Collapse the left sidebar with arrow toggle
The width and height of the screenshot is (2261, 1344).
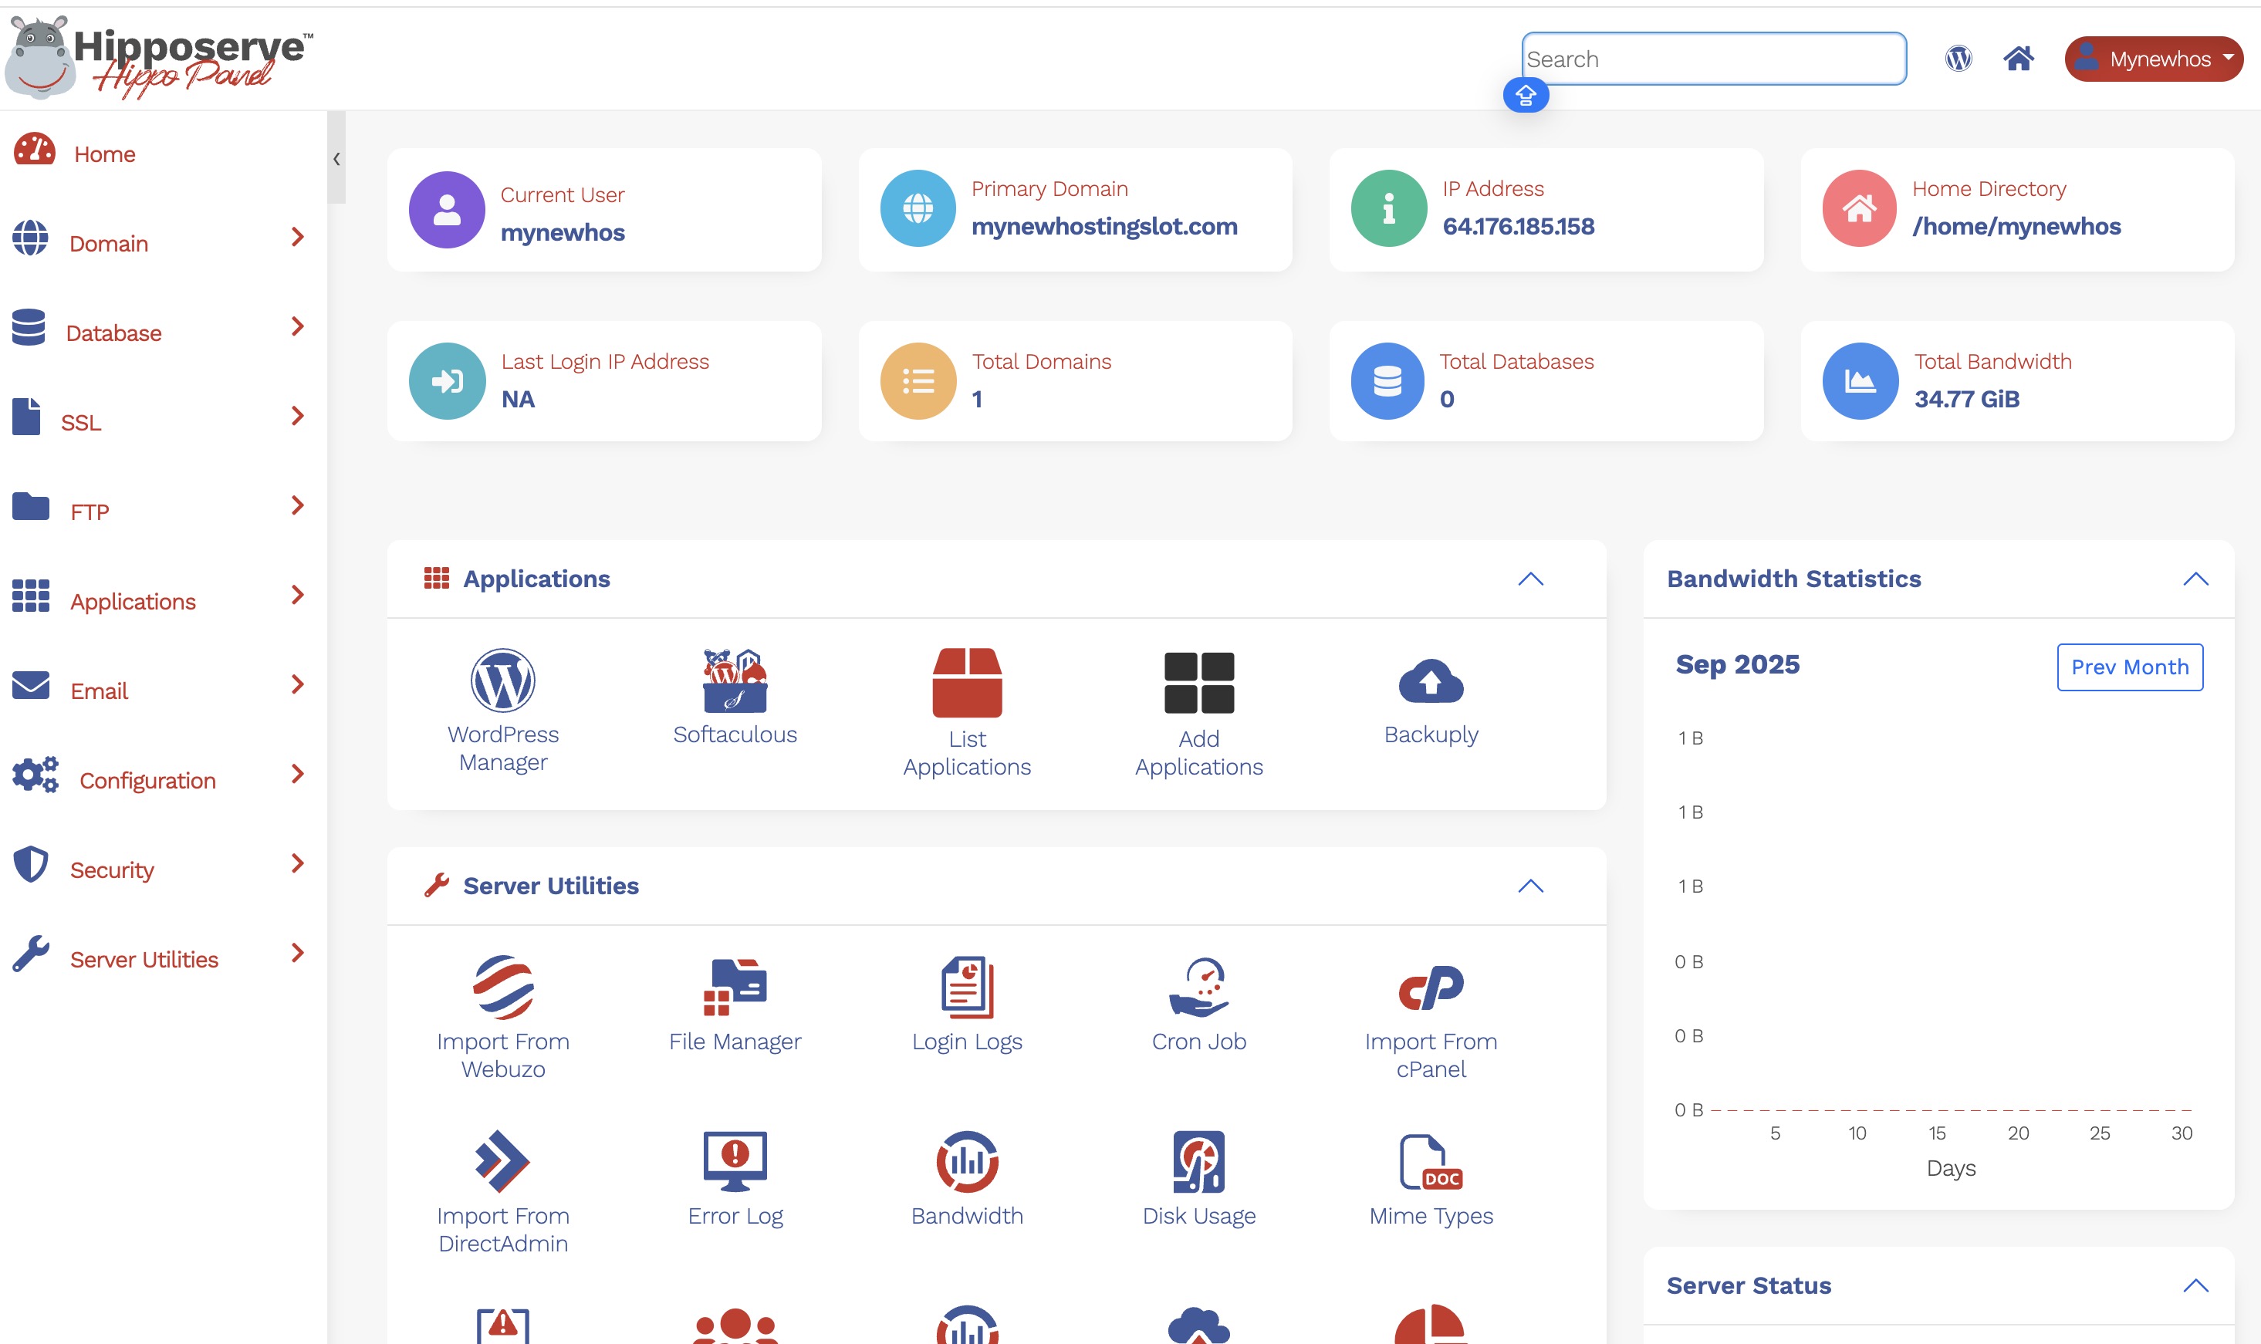click(336, 158)
